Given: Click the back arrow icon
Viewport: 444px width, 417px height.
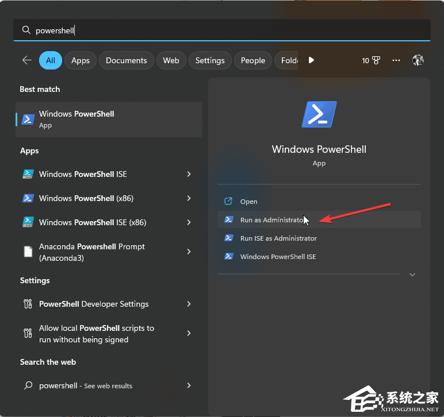Looking at the screenshot, I should [27, 60].
